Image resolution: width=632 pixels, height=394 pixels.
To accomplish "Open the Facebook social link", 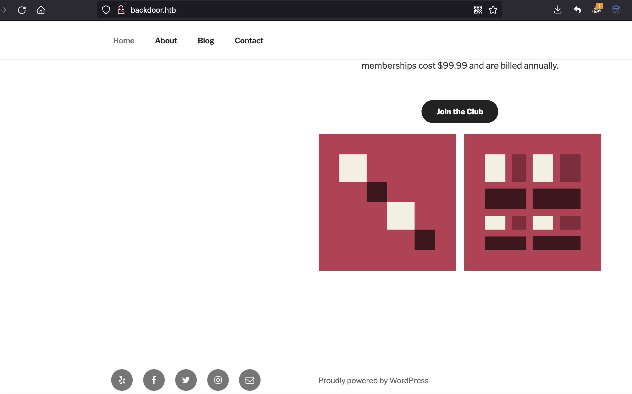I will (x=154, y=380).
